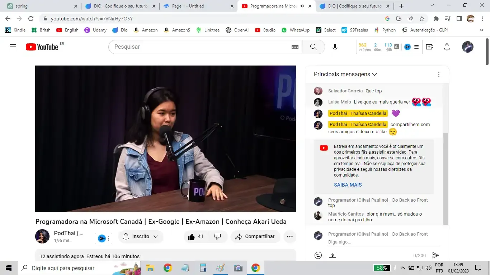This screenshot has width=490, height=275.
Task: Open the YouTube hamburger guide menu
Action: point(13,47)
